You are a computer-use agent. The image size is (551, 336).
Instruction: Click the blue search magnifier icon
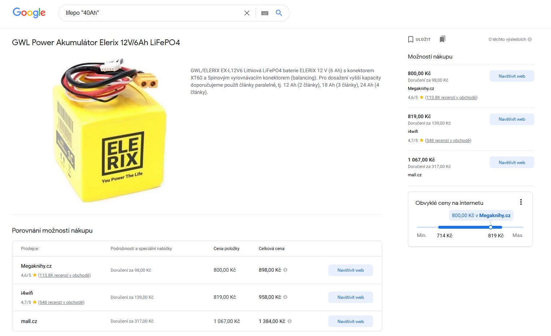coord(279,13)
